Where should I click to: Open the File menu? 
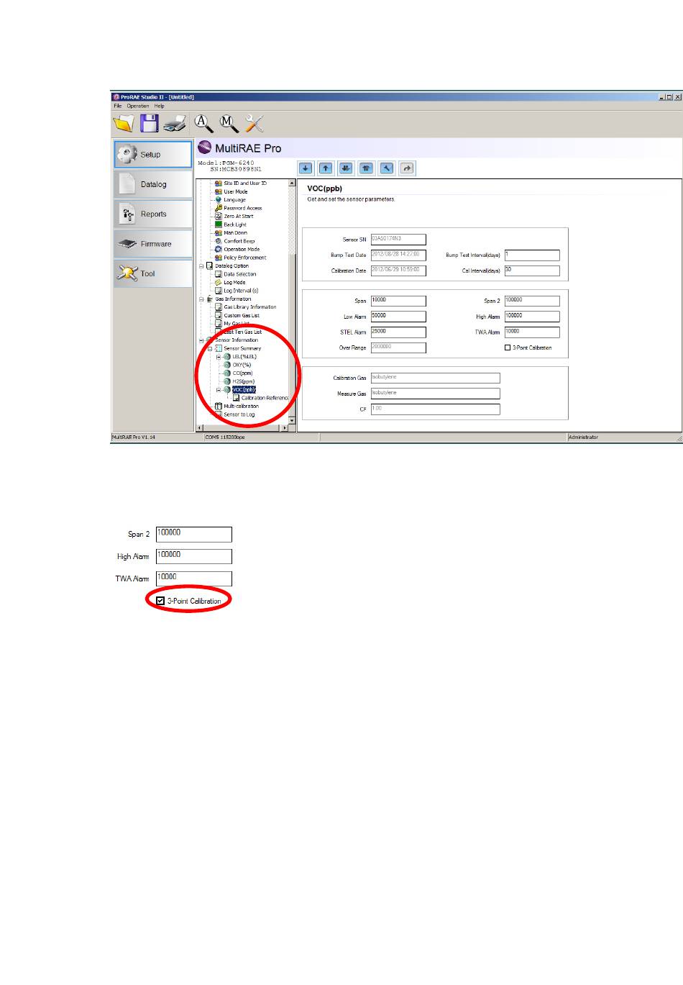[x=118, y=106]
